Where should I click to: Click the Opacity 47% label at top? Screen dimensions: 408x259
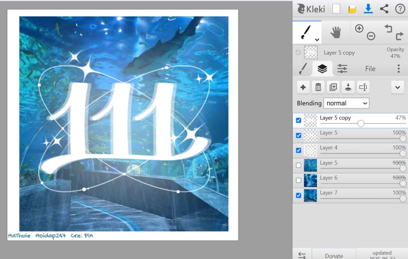coord(395,53)
